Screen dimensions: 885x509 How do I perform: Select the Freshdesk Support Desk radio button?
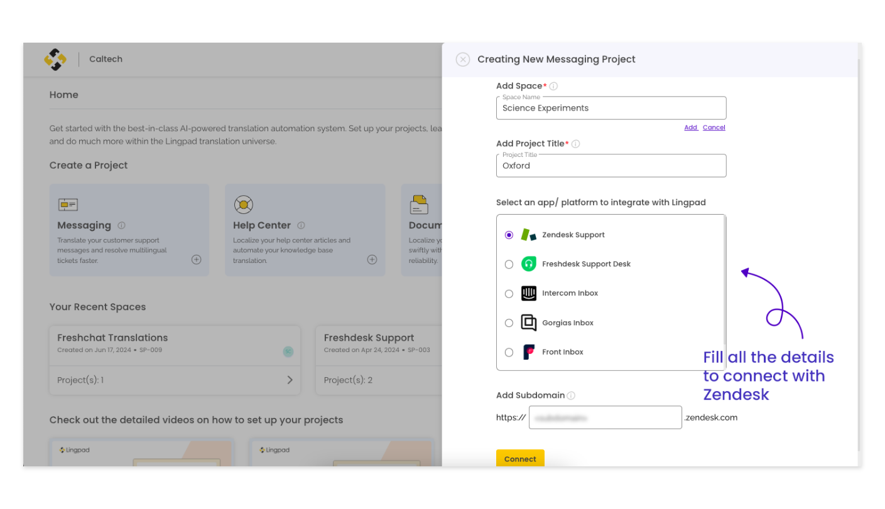click(x=509, y=265)
